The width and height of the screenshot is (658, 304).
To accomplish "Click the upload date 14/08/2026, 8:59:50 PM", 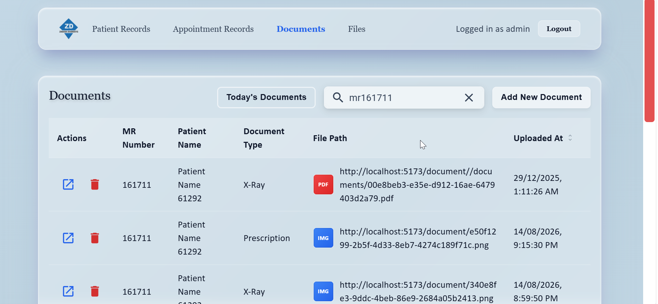I will point(538,291).
